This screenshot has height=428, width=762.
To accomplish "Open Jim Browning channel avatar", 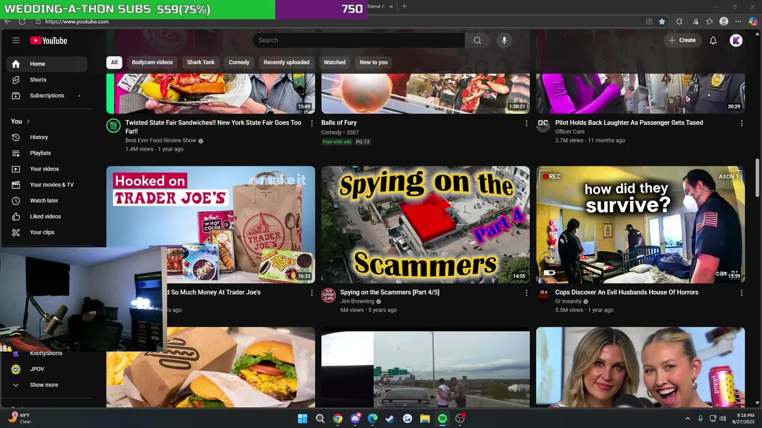I will [x=329, y=295].
